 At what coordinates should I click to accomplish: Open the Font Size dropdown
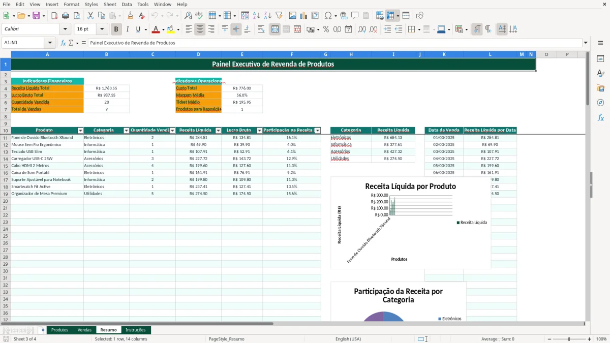(102, 29)
